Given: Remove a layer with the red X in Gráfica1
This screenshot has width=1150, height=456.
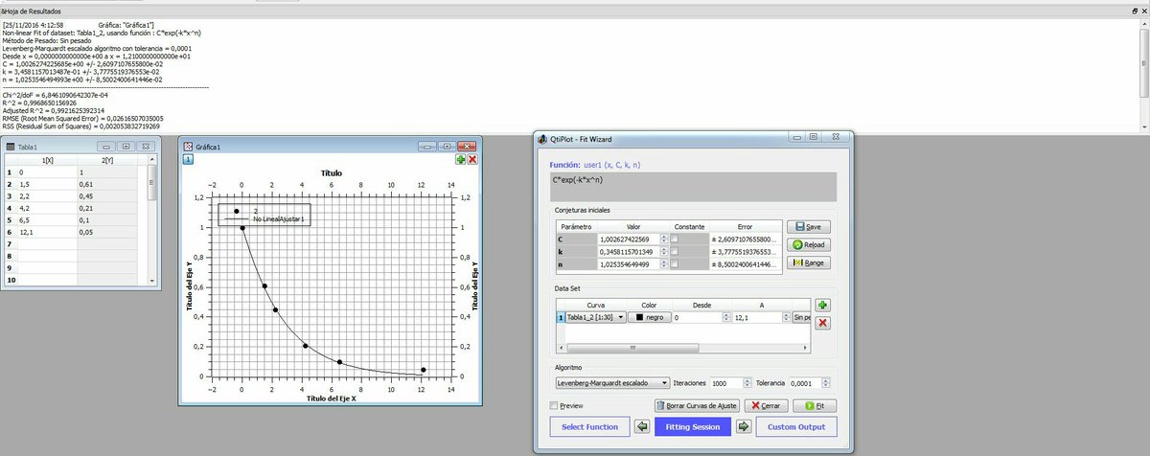Looking at the screenshot, I should coord(472,159).
